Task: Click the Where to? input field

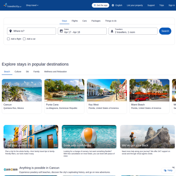Action: click(31, 31)
